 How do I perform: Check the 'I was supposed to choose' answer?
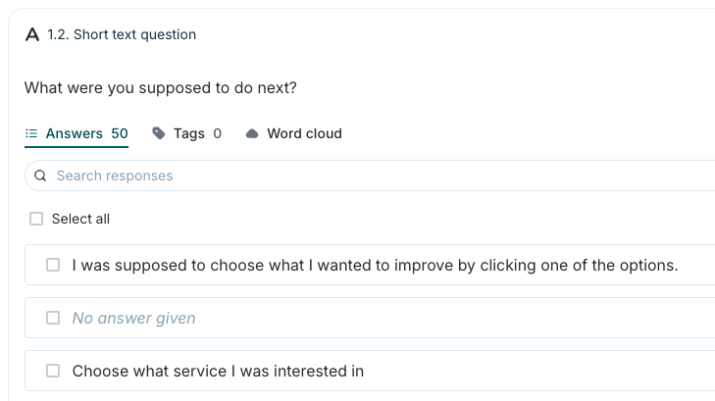[53, 265]
